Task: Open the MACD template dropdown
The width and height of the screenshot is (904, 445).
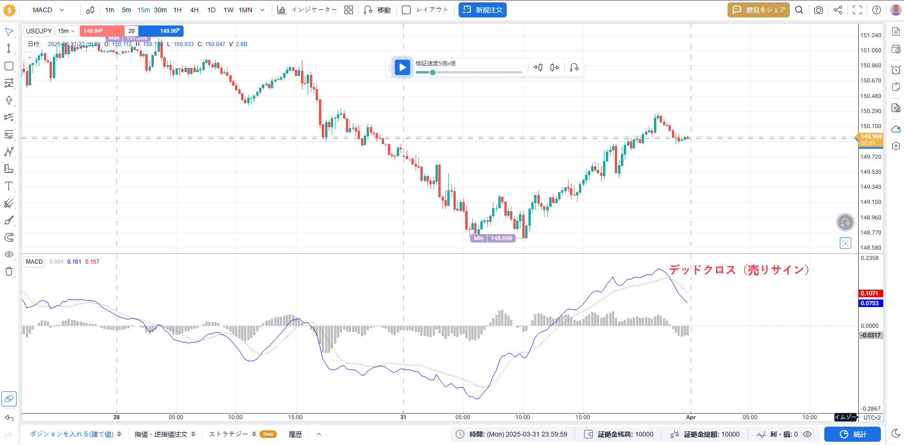Action: coord(48,10)
